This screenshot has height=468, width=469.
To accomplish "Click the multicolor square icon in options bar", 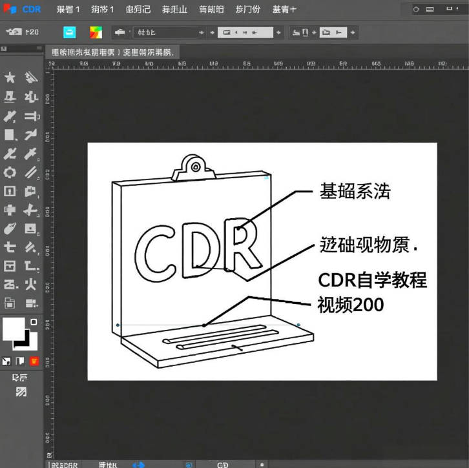I will coord(96,32).
